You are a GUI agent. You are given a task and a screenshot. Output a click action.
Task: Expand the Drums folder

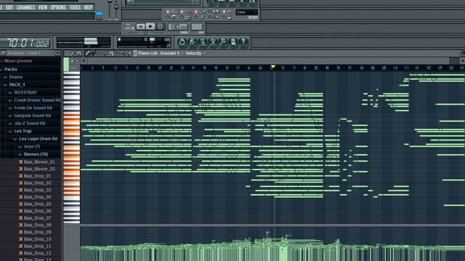click(16, 77)
